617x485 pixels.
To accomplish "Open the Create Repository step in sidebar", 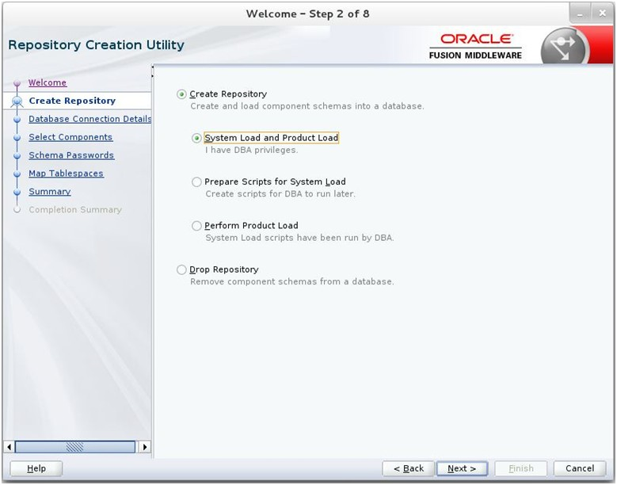I will coord(72,101).
